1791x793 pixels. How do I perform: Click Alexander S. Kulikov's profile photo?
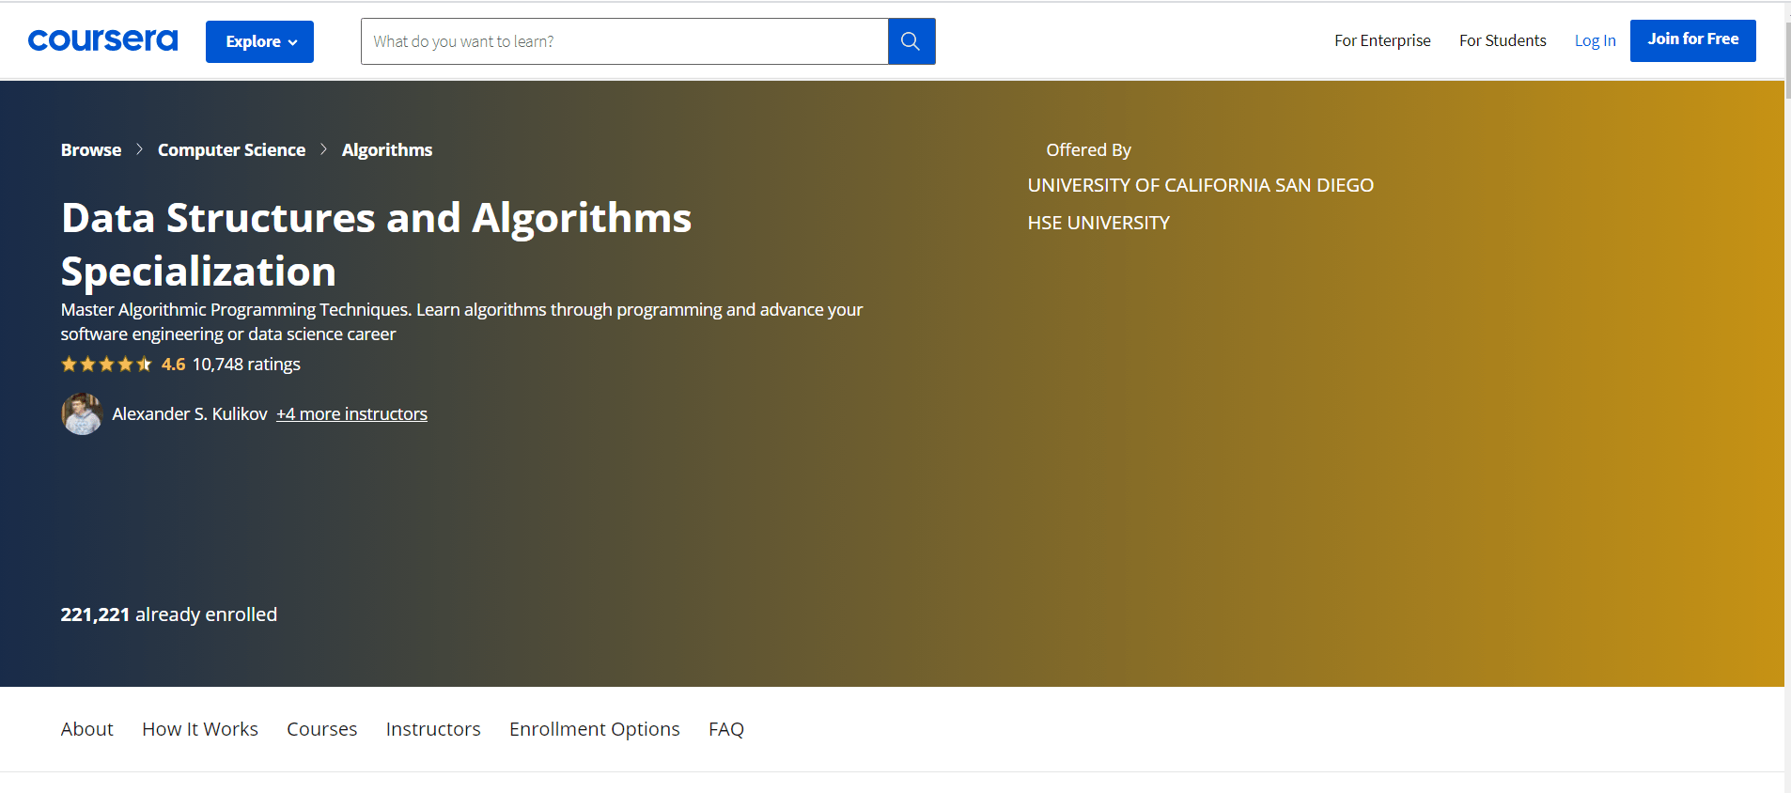(82, 413)
